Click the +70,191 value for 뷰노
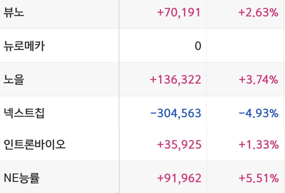 pyautogui.click(x=179, y=12)
